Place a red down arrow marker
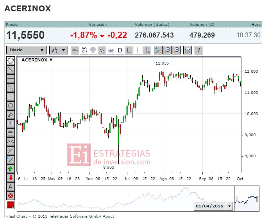The image size is (263, 218). (x=11, y=178)
